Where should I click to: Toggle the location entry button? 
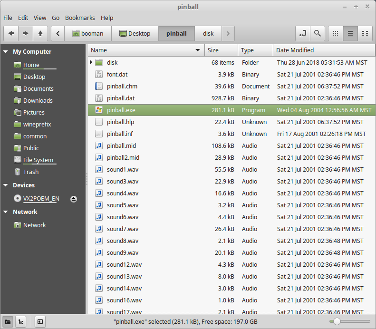click(303, 33)
